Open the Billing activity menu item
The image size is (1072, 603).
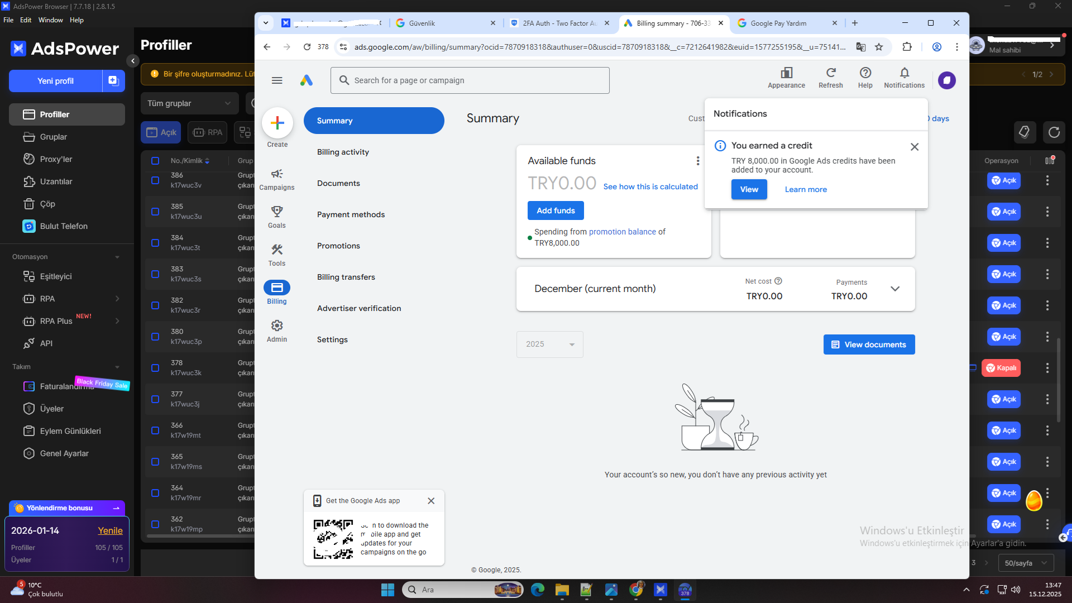pyautogui.click(x=343, y=152)
